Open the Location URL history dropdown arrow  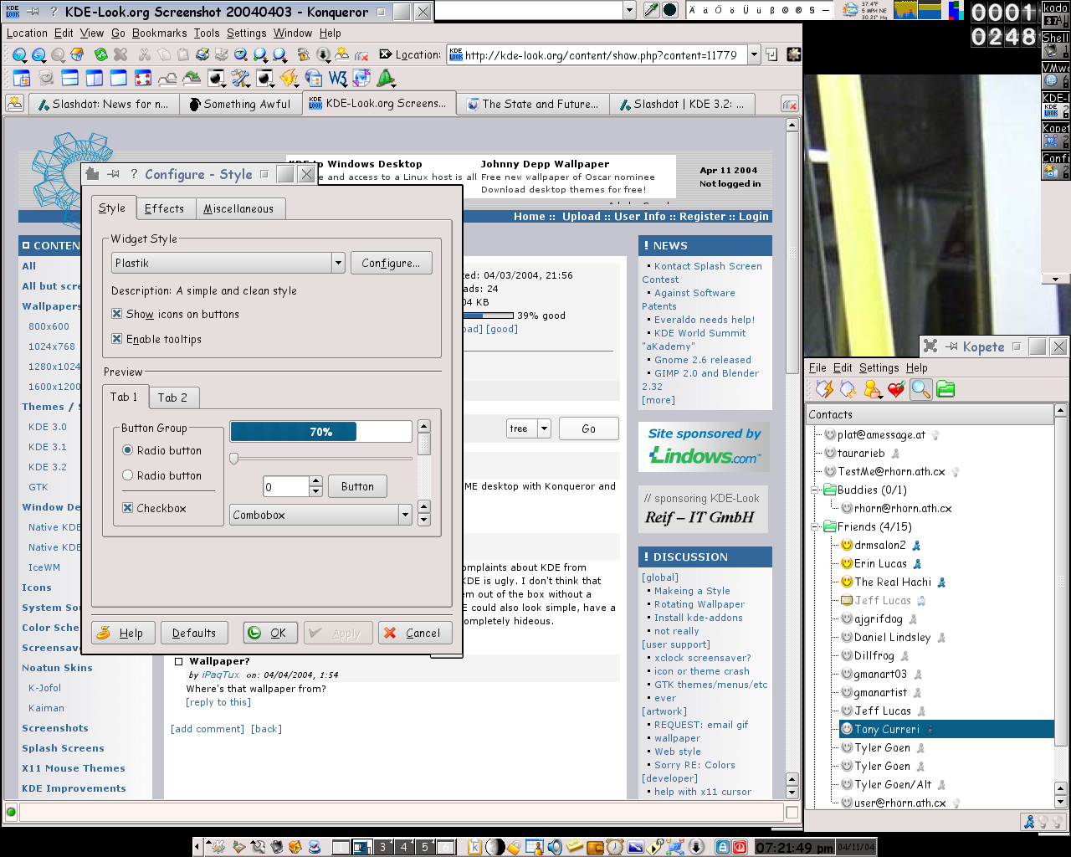click(x=754, y=54)
